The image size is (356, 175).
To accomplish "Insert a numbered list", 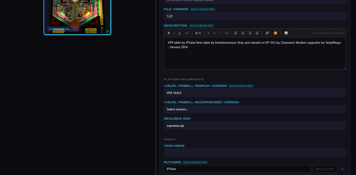I will click(215, 33).
